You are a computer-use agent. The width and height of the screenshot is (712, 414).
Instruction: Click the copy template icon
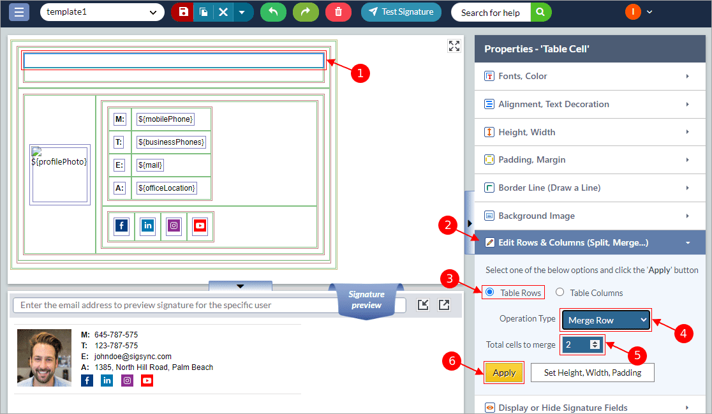[203, 12]
